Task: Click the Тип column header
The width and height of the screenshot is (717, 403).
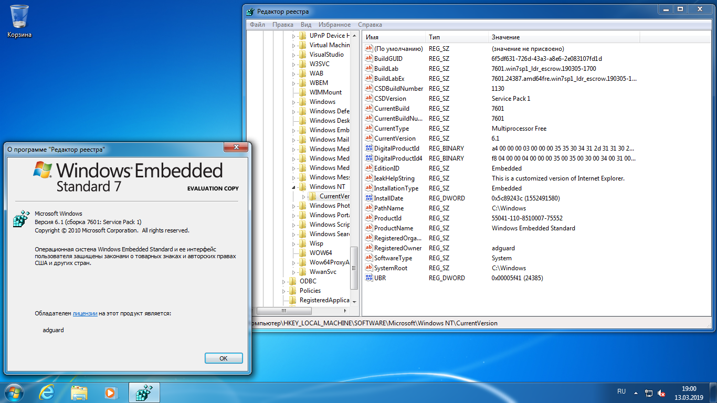Action: tap(457, 37)
